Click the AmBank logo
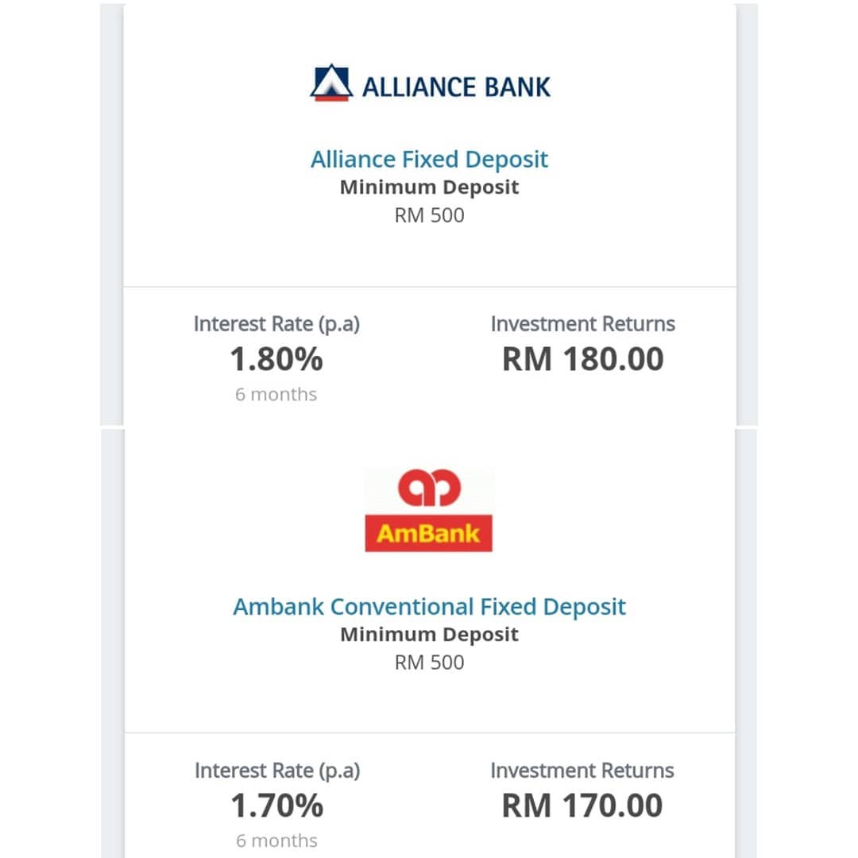858x858 pixels. pos(428,509)
